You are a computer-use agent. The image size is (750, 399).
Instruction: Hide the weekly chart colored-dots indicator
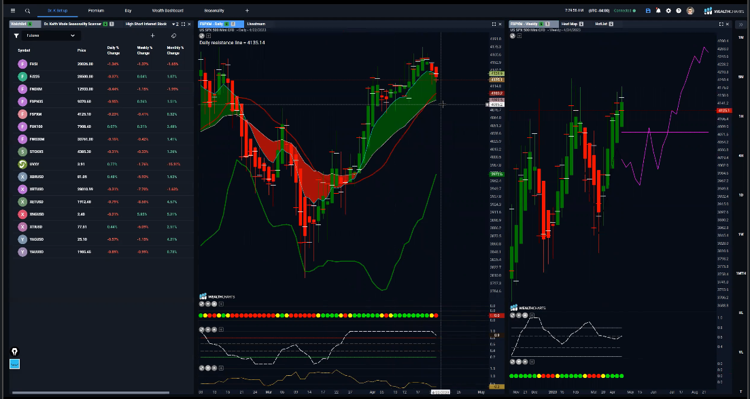pyautogui.click(x=513, y=362)
